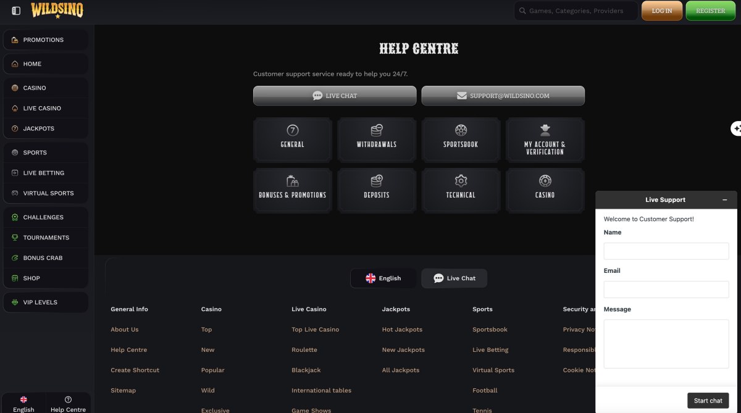
Task: Click the Email field in Live Support
Action: (x=666, y=290)
